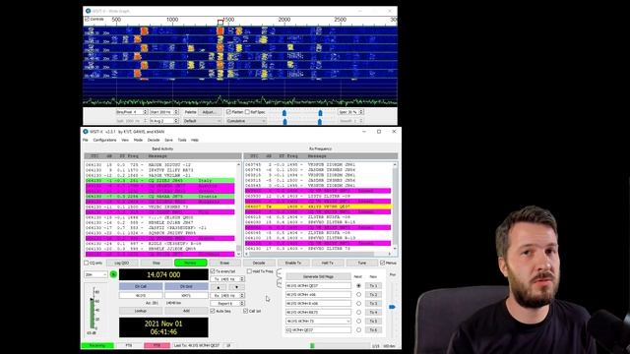Click the Band Activity vertical scrollbar
The image size is (630, 354).
pyautogui.click(x=238, y=208)
